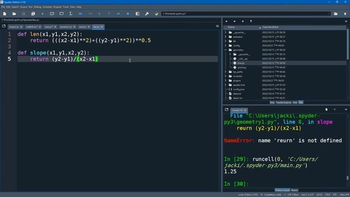Open the Help menu
The height and width of the screenshot is (197, 350).
[79, 7]
